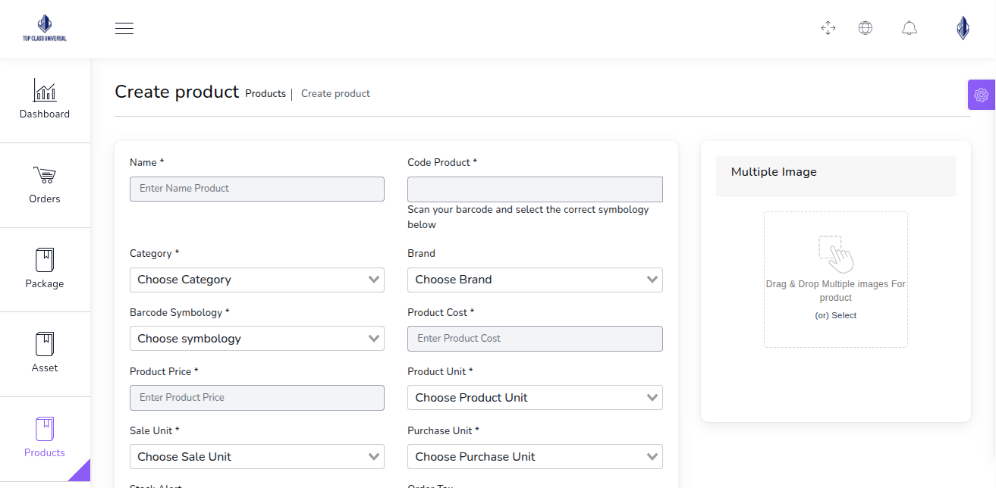Go to Dashboard in the sidebar
The width and height of the screenshot is (996, 488).
point(45,100)
